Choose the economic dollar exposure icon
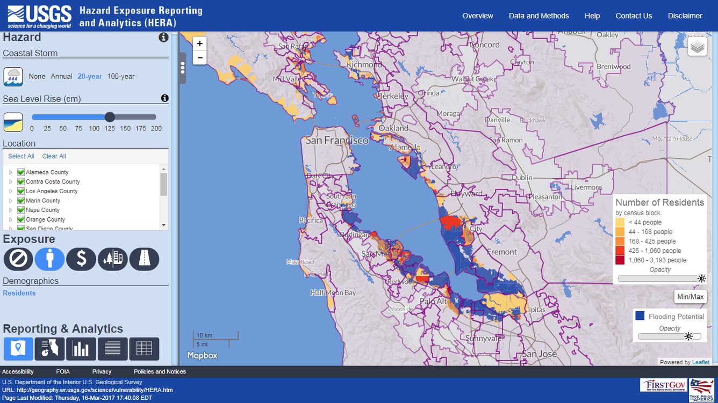The image size is (718, 403). [81, 259]
